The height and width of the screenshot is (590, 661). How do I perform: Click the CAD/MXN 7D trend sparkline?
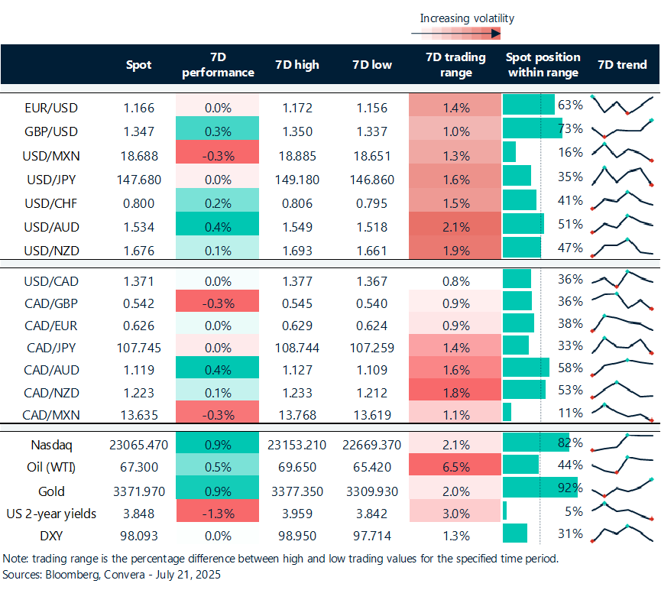(x=623, y=412)
